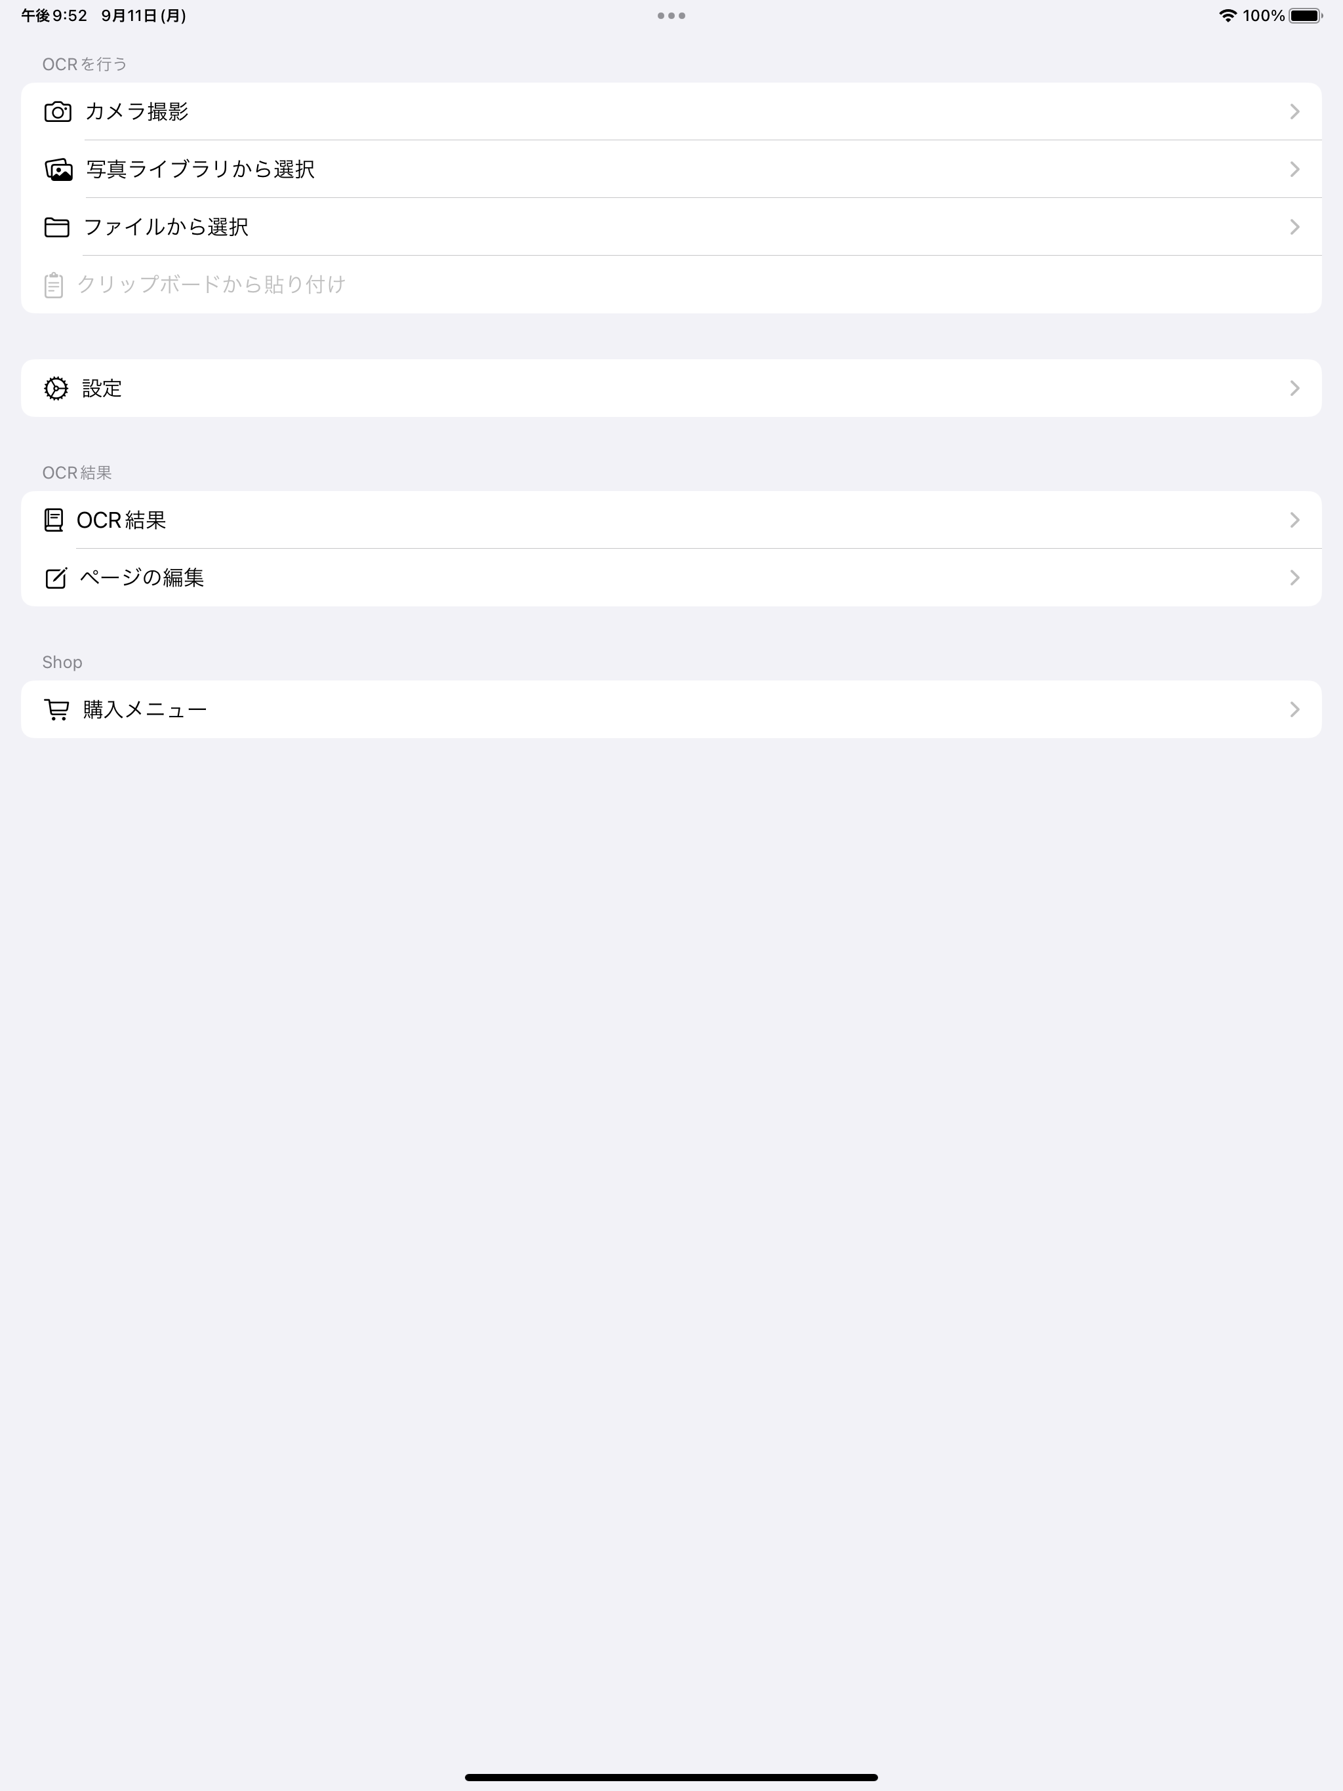Choose 写真ライブラリから選択 label

[x=200, y=169]
